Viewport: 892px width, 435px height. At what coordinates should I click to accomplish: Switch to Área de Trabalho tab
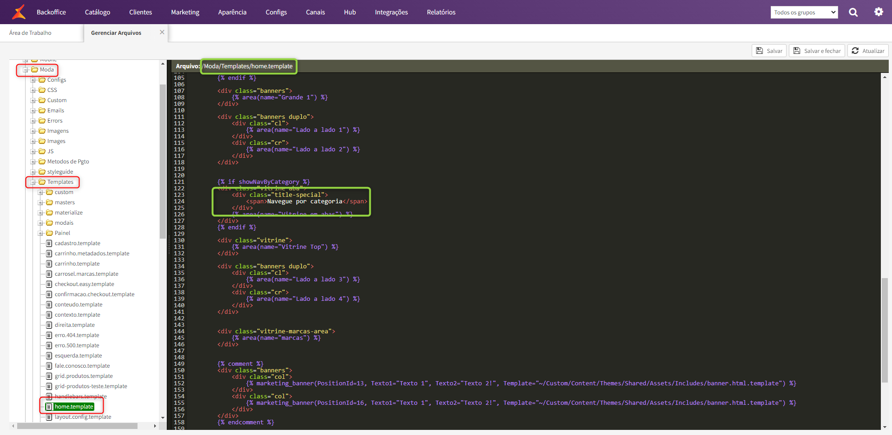pos(30,32)
